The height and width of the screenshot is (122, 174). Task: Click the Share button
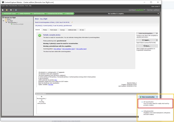[147, 46]
